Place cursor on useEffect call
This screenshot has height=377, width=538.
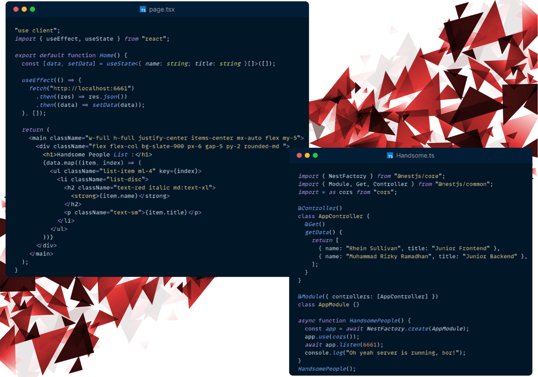(x=38, y=80)
